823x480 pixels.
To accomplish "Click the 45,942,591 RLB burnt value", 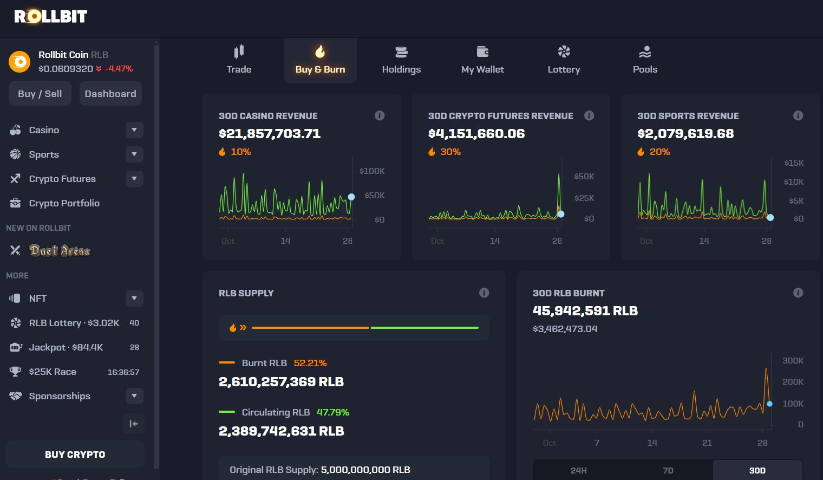I will (x=585, y=311).
